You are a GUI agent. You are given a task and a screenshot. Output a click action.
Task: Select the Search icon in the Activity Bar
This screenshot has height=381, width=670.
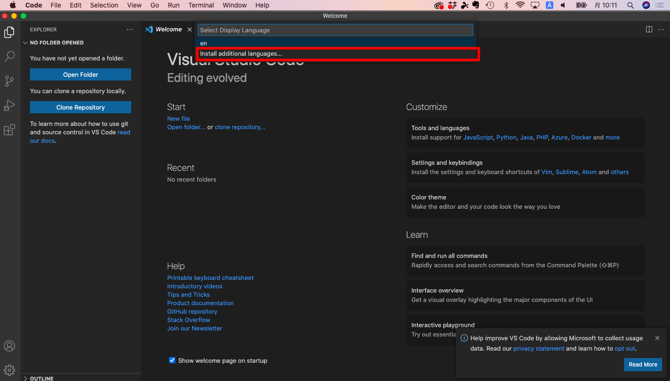pos(9,57)
